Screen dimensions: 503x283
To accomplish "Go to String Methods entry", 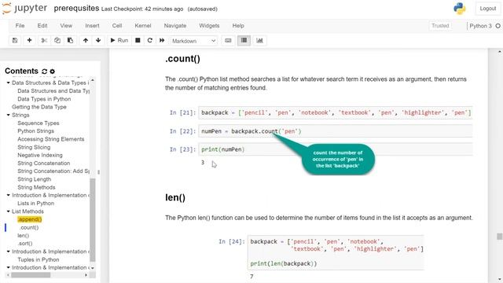I will (x=36, y=187).
